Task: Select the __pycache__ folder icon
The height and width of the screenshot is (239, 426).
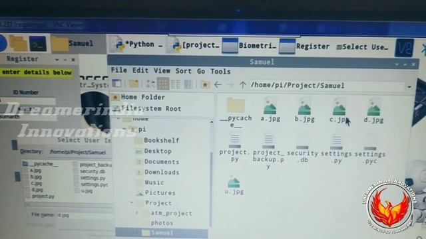Action: click(x=236, y=112)
